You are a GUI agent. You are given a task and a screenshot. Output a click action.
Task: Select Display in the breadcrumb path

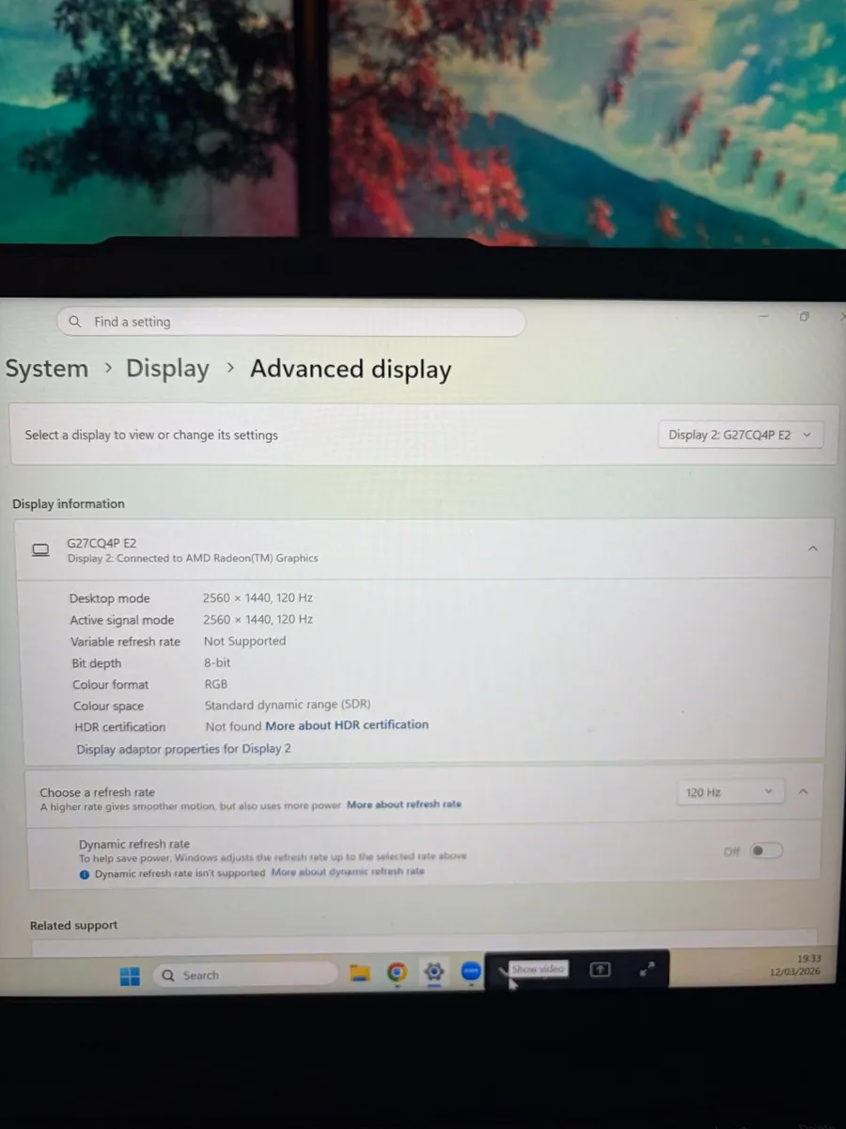(x=167, y=369)
